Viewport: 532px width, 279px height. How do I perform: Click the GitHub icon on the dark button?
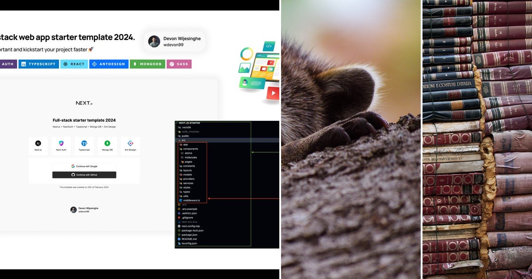click(74, 175)
